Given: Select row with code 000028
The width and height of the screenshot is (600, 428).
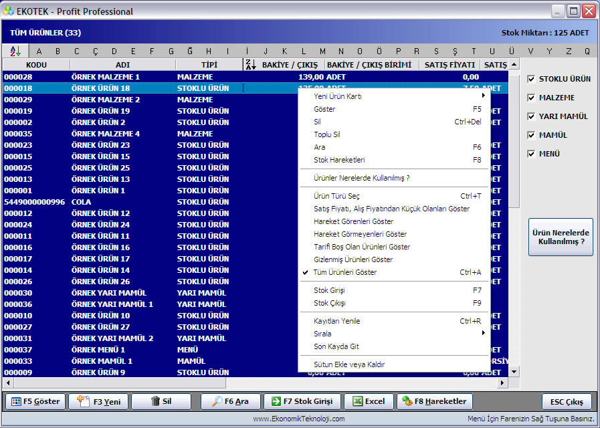Looking at the screenshot, I should coord(256,77).
